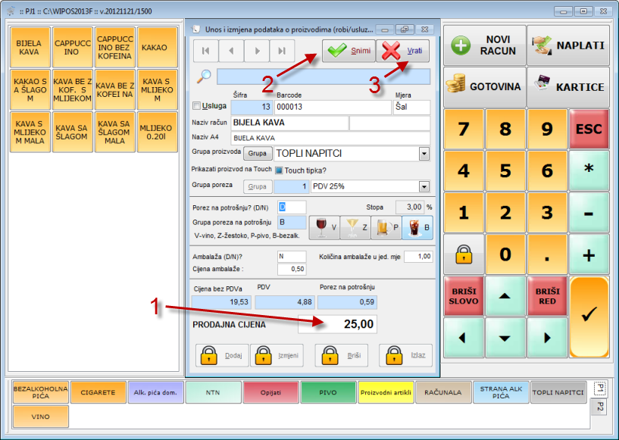This screenshot has width=619, height=440.
Task: Toggle the Touch tipka checkbox
Action: point(278,170)
